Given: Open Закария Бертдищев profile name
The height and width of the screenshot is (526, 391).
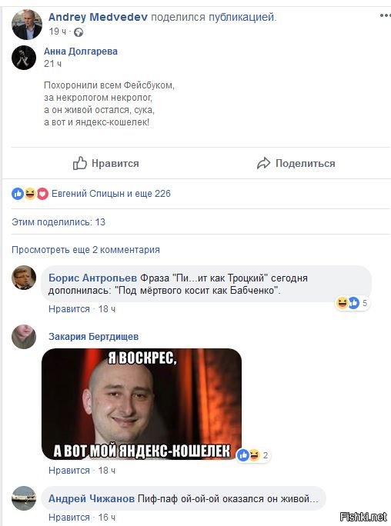Looking at the screenshot, I should (94, 337).
